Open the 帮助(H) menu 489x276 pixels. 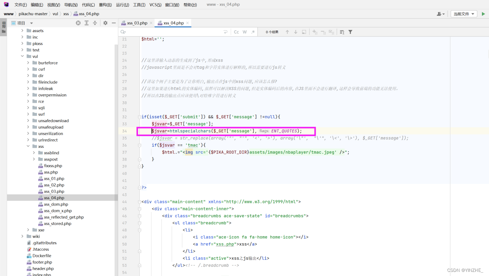[x=190, y=5]
